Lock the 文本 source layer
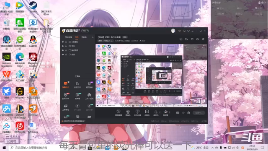Screen dimensions: 268x151 66,46
